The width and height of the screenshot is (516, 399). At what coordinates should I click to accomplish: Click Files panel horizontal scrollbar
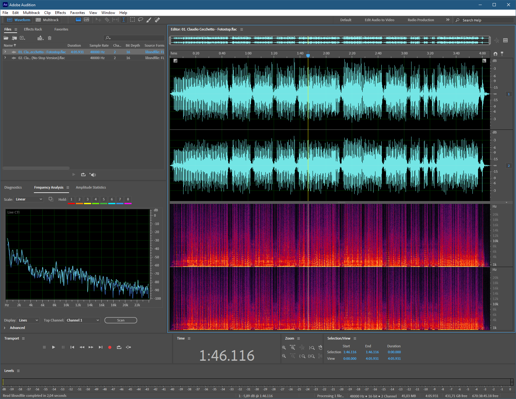tap(36, 168)
